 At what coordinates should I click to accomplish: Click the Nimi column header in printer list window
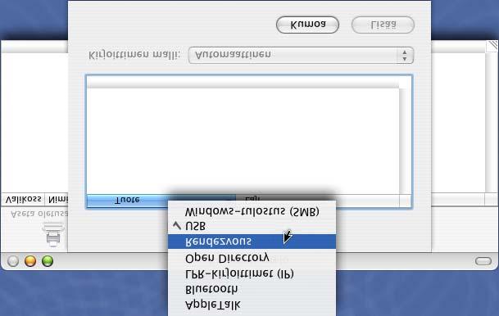[x=57, y=199]
